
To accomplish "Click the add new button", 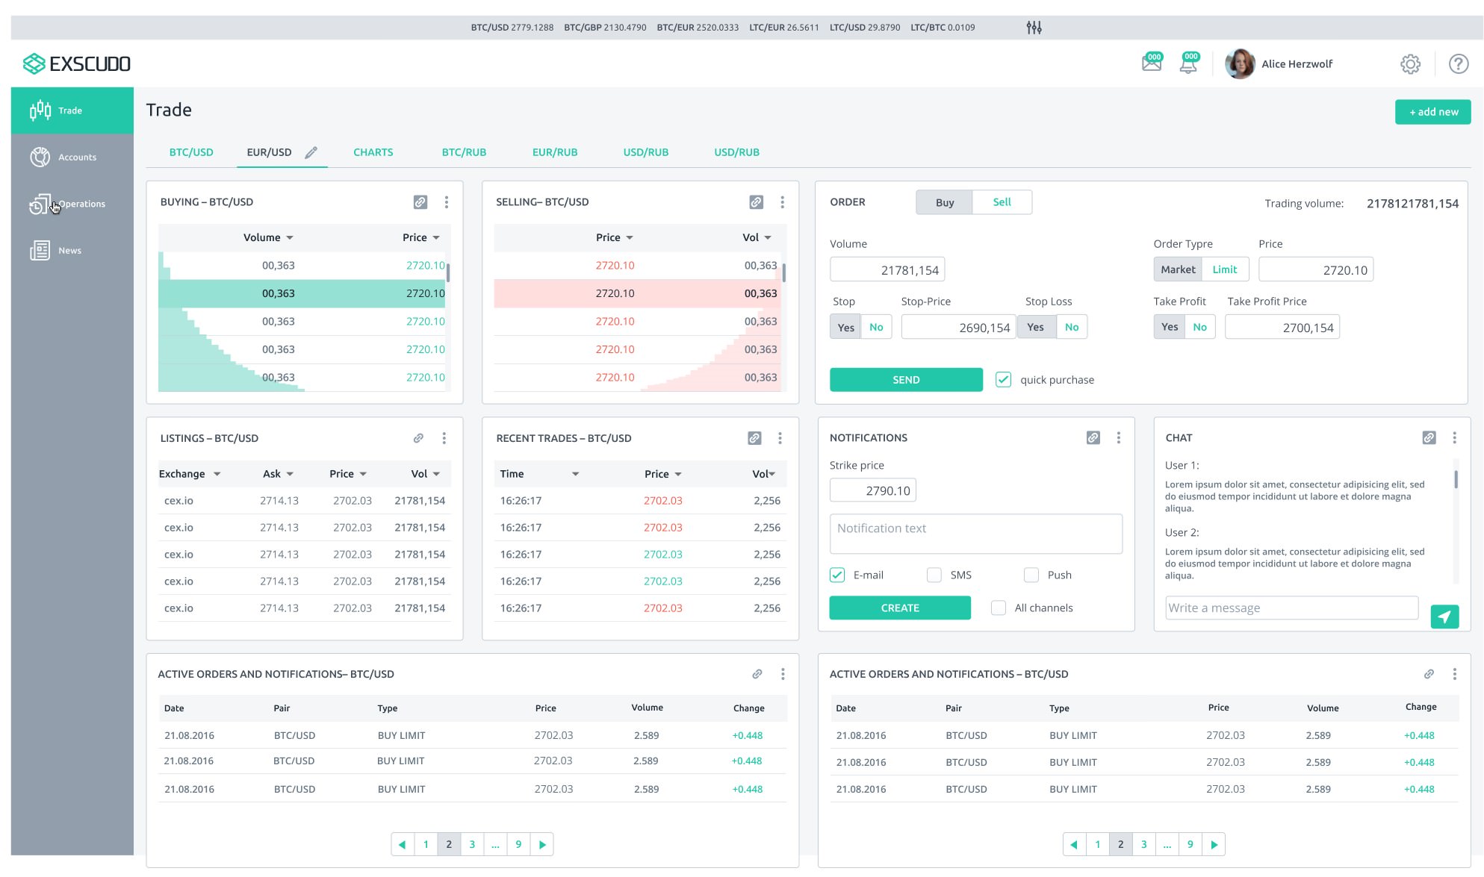I will (x=1432, y=112).
